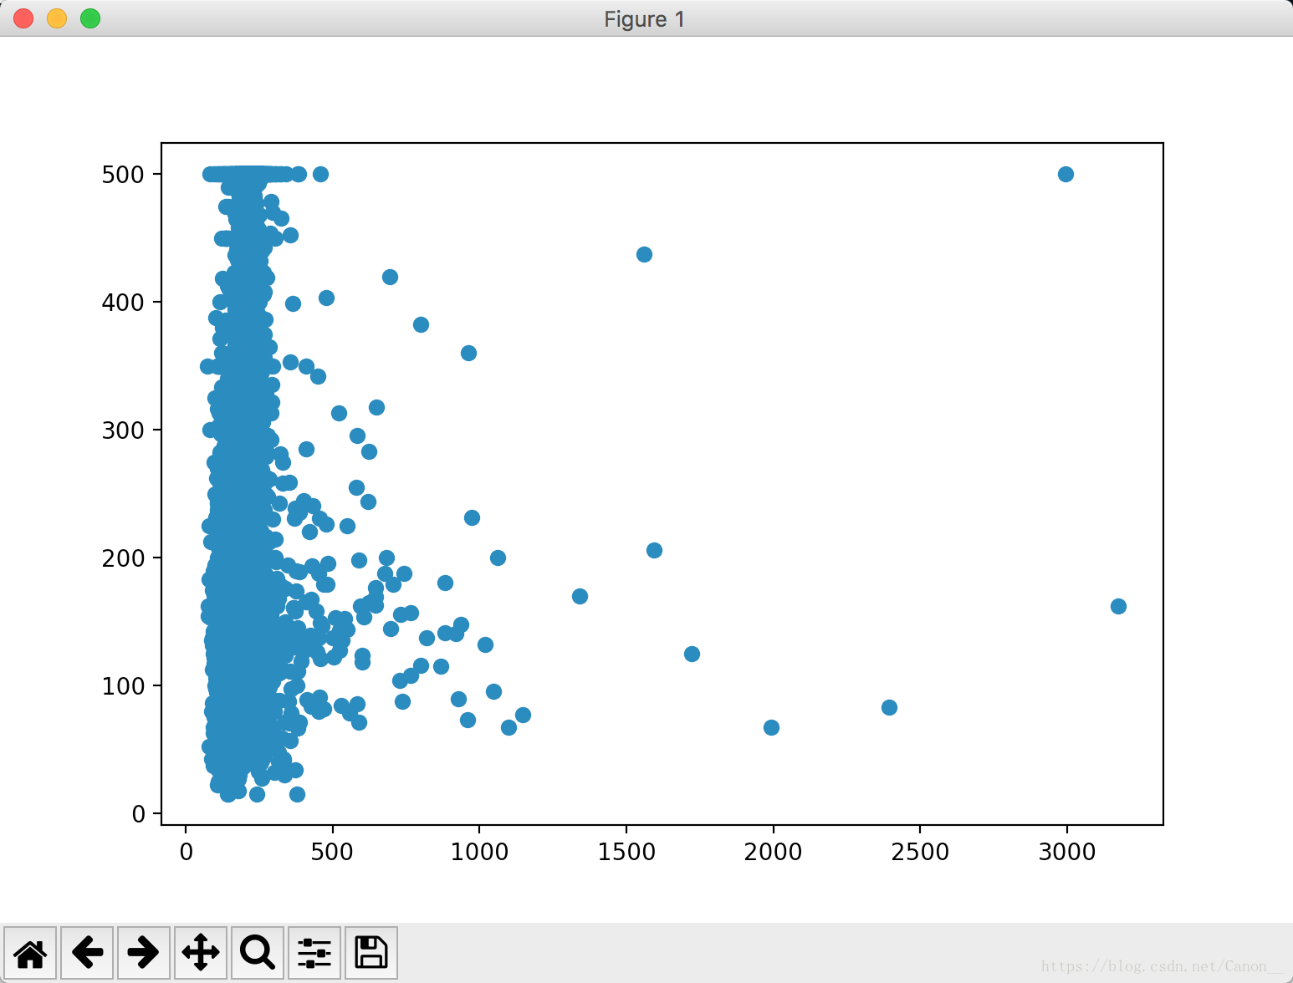Go forward to next view
This screenshot has width=1293, height=983.
coord(144,952)
